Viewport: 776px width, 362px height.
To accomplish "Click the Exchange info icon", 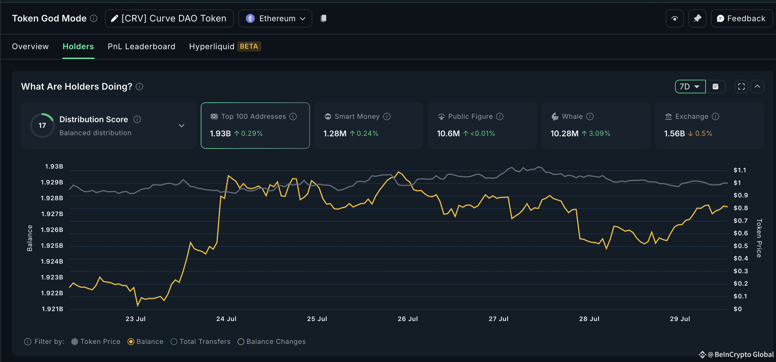I will tap(715, 117).
